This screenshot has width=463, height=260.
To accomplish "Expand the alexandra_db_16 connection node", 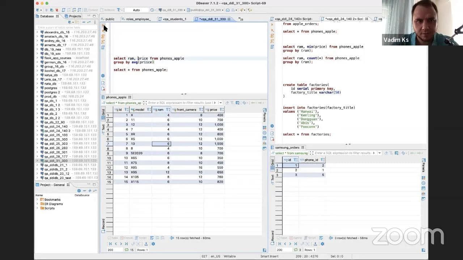I will click(37, 32).
